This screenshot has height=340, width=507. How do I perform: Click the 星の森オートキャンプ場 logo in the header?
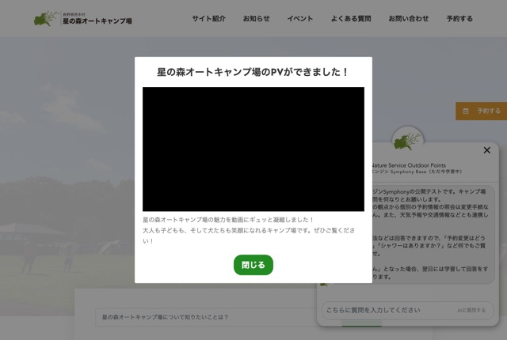point(82,19)
